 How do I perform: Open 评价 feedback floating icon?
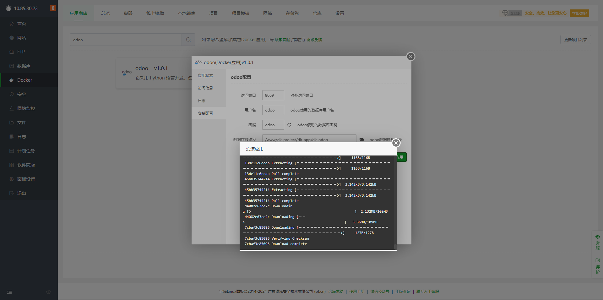tap(597, 266)
